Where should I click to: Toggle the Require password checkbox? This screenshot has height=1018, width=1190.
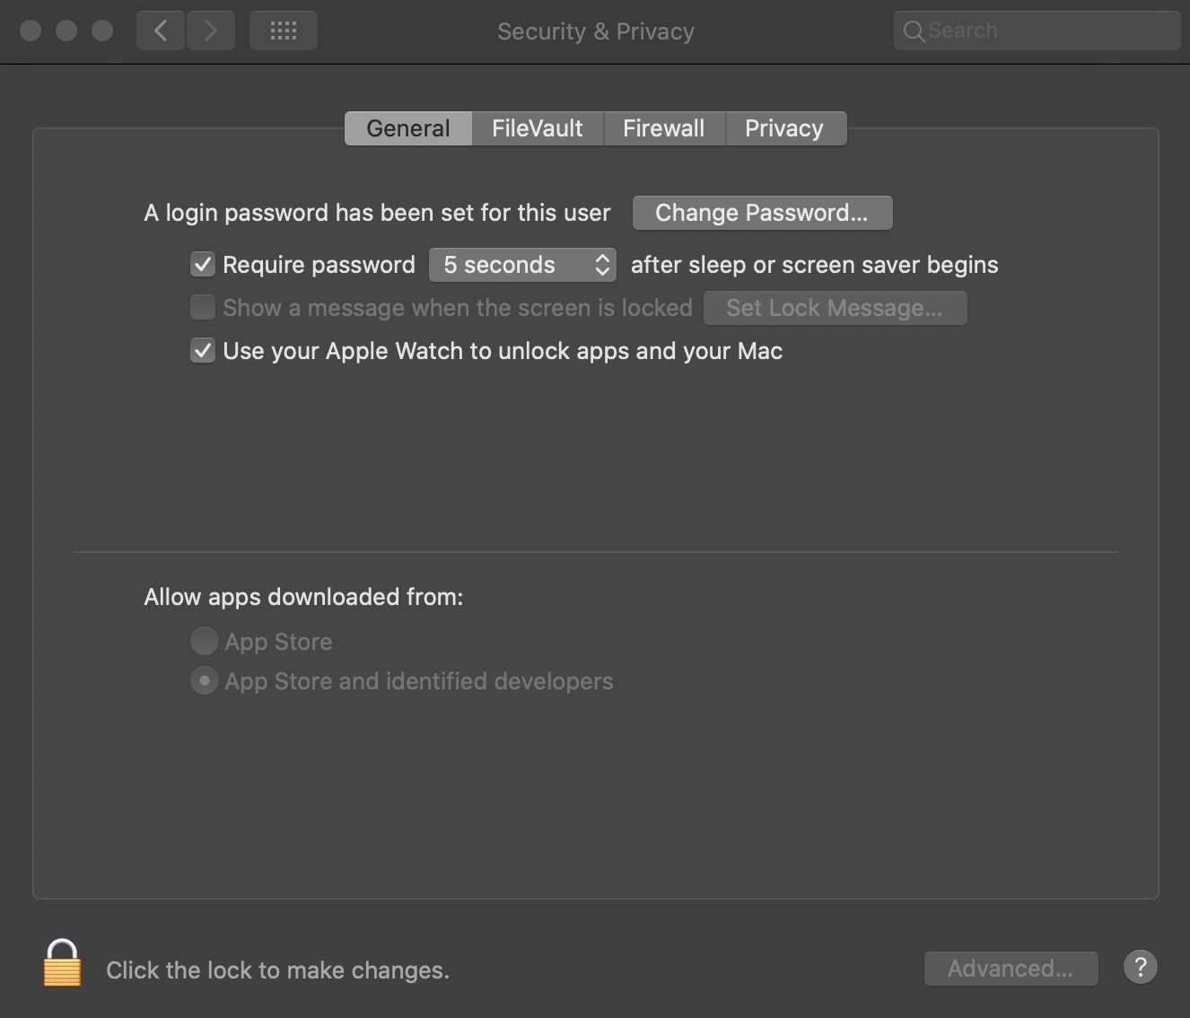click(x=203, y=265)
